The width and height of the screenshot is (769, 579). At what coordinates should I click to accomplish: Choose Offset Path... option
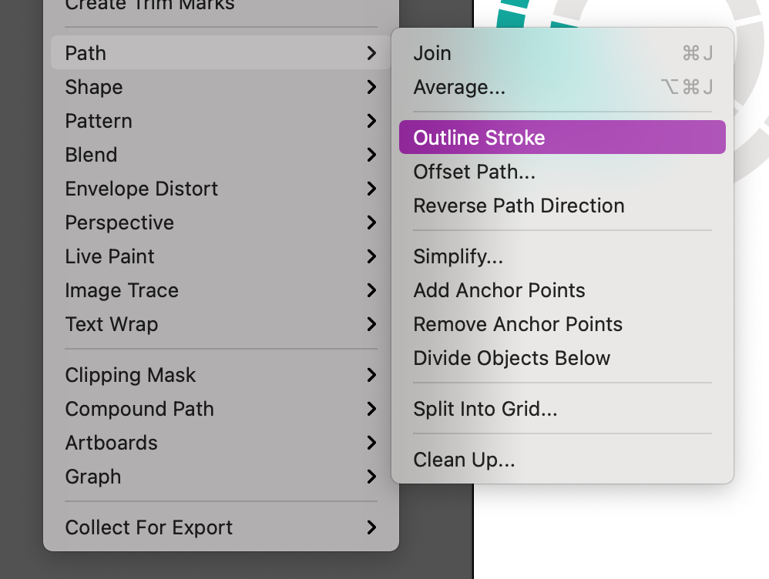click(x=474, y=172)
